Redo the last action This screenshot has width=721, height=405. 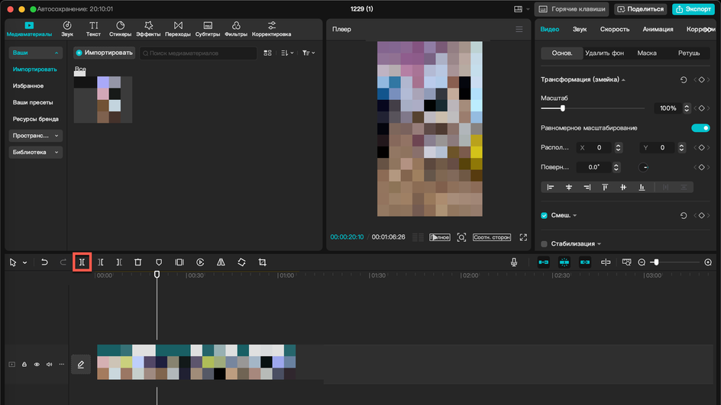tap(63, 262)
